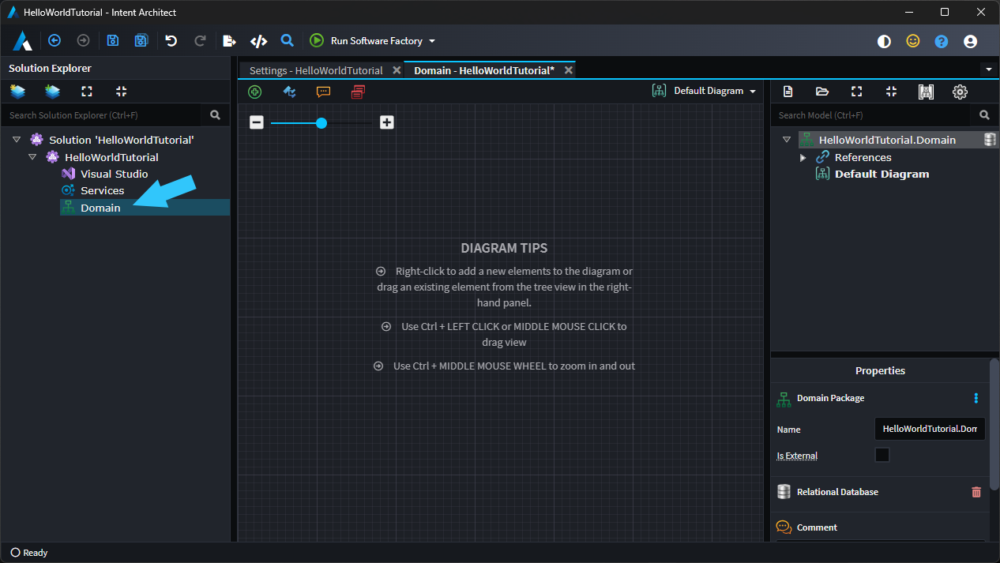The image size is (1000, 563).
Task: Open the Domain Package three-dot menu
Action: (x=976, y=398)
